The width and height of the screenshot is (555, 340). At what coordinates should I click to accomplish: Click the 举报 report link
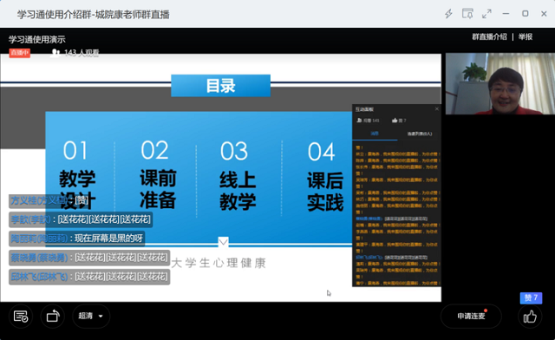pyautogui.click(x=526, y=36)
